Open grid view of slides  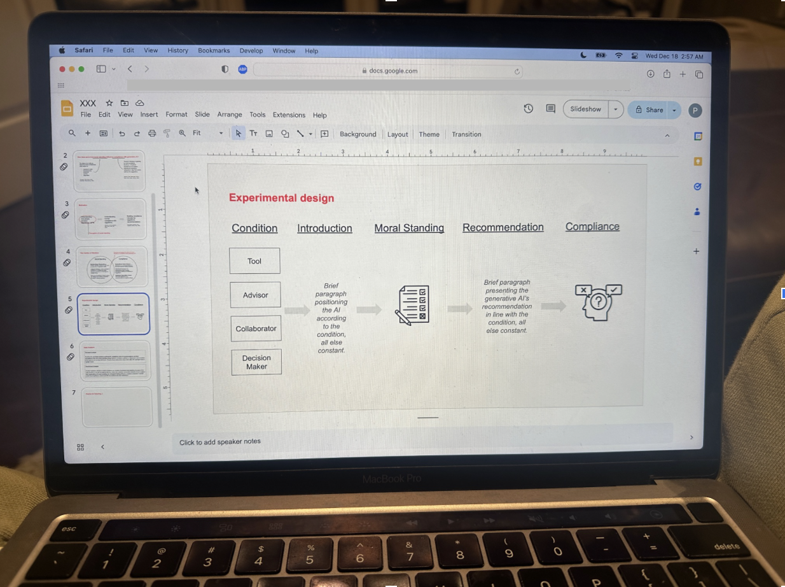pyautogui.click(x=80, y=448)
